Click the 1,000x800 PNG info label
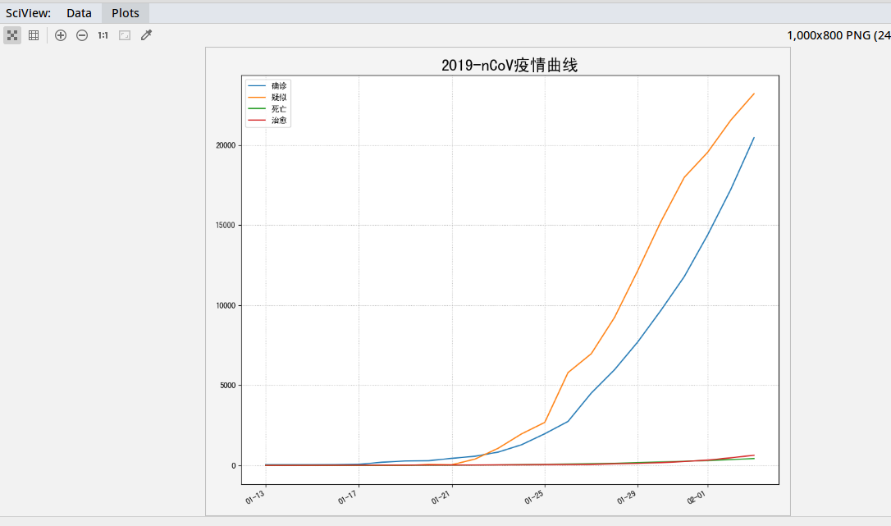Viewport: 891px width, 526px height. pyautogui.click(x=837, y=35)
